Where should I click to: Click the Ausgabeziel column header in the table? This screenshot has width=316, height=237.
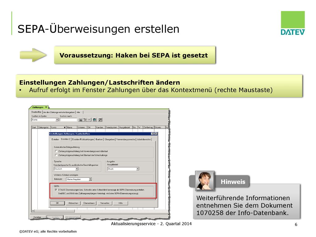click(126, 127)
